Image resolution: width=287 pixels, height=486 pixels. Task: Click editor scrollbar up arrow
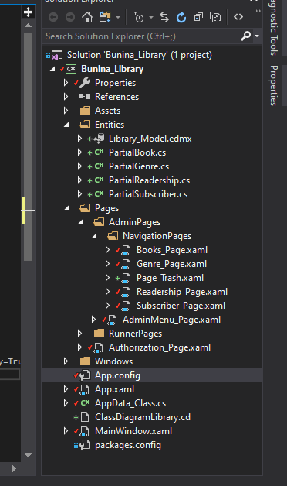click(28, 26)
